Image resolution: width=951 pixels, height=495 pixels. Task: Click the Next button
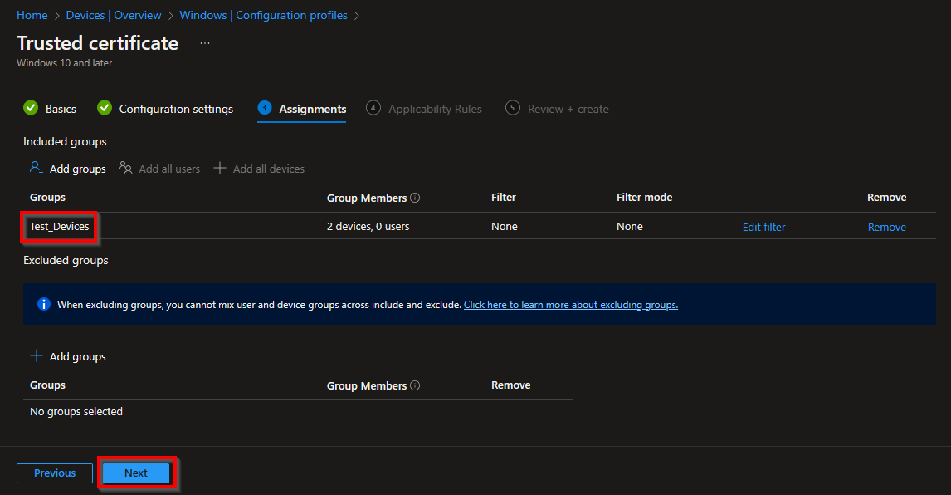click(135, 473)
